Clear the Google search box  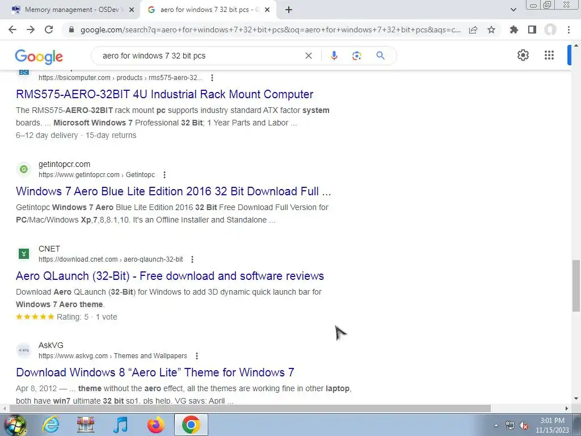pyautogui.click(x=308, y=56)
